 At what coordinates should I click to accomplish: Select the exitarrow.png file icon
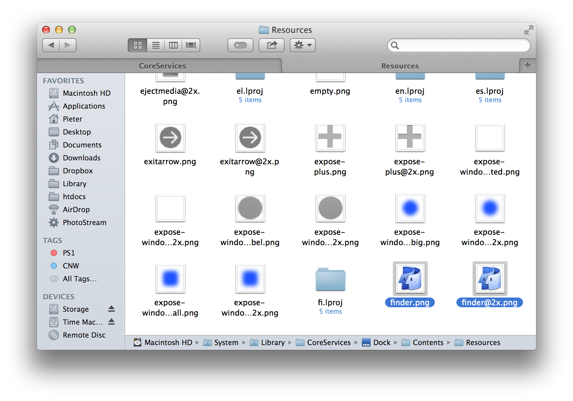click(170, 137)
